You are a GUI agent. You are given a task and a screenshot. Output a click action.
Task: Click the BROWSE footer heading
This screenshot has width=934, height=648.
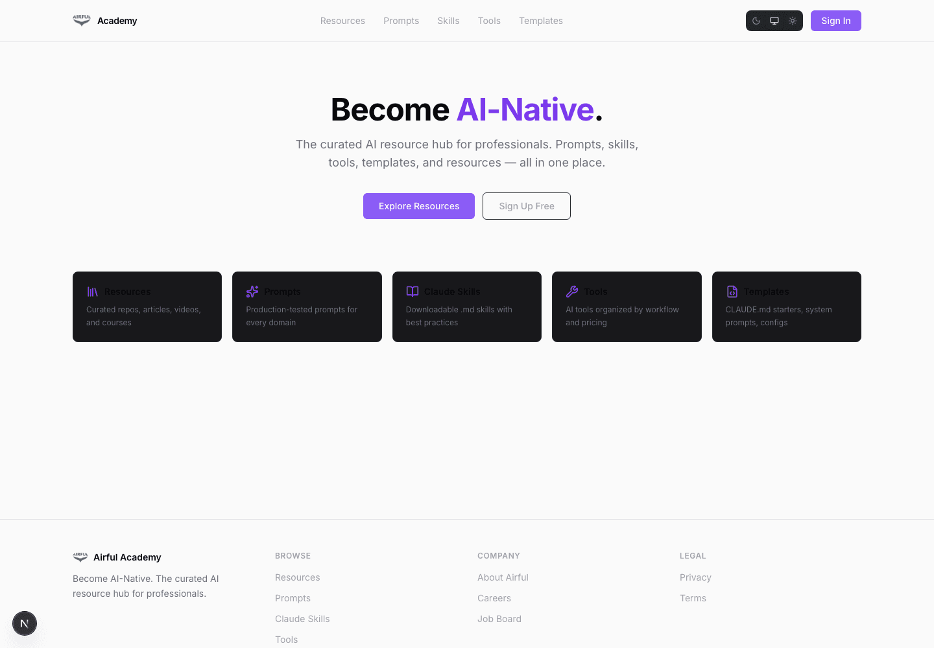point(293,556)
